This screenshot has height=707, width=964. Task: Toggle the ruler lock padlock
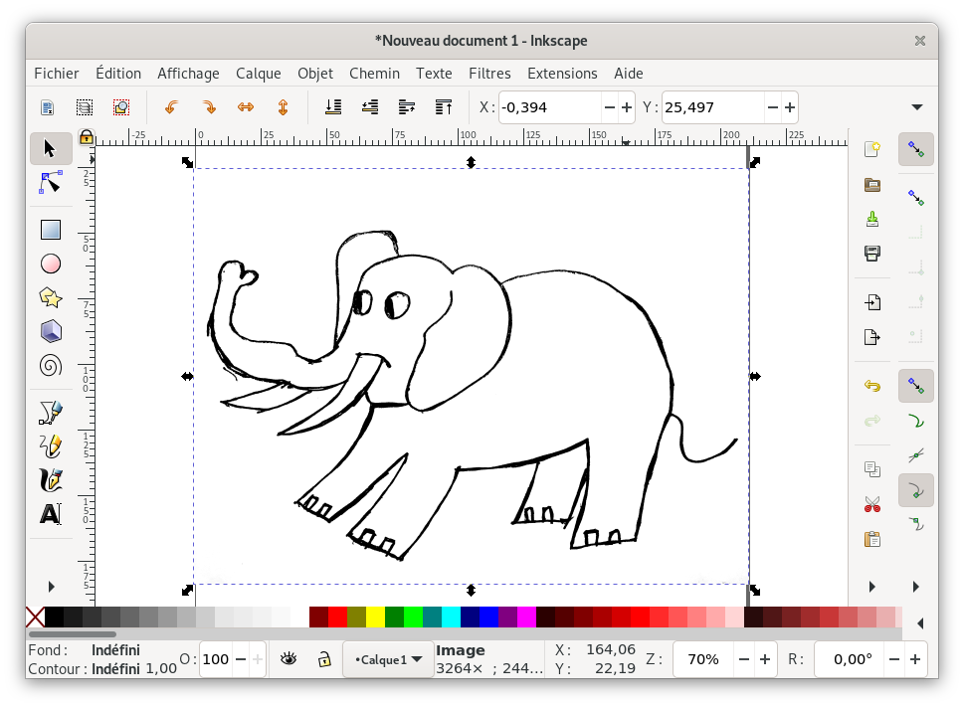click(x=87, y=137)
